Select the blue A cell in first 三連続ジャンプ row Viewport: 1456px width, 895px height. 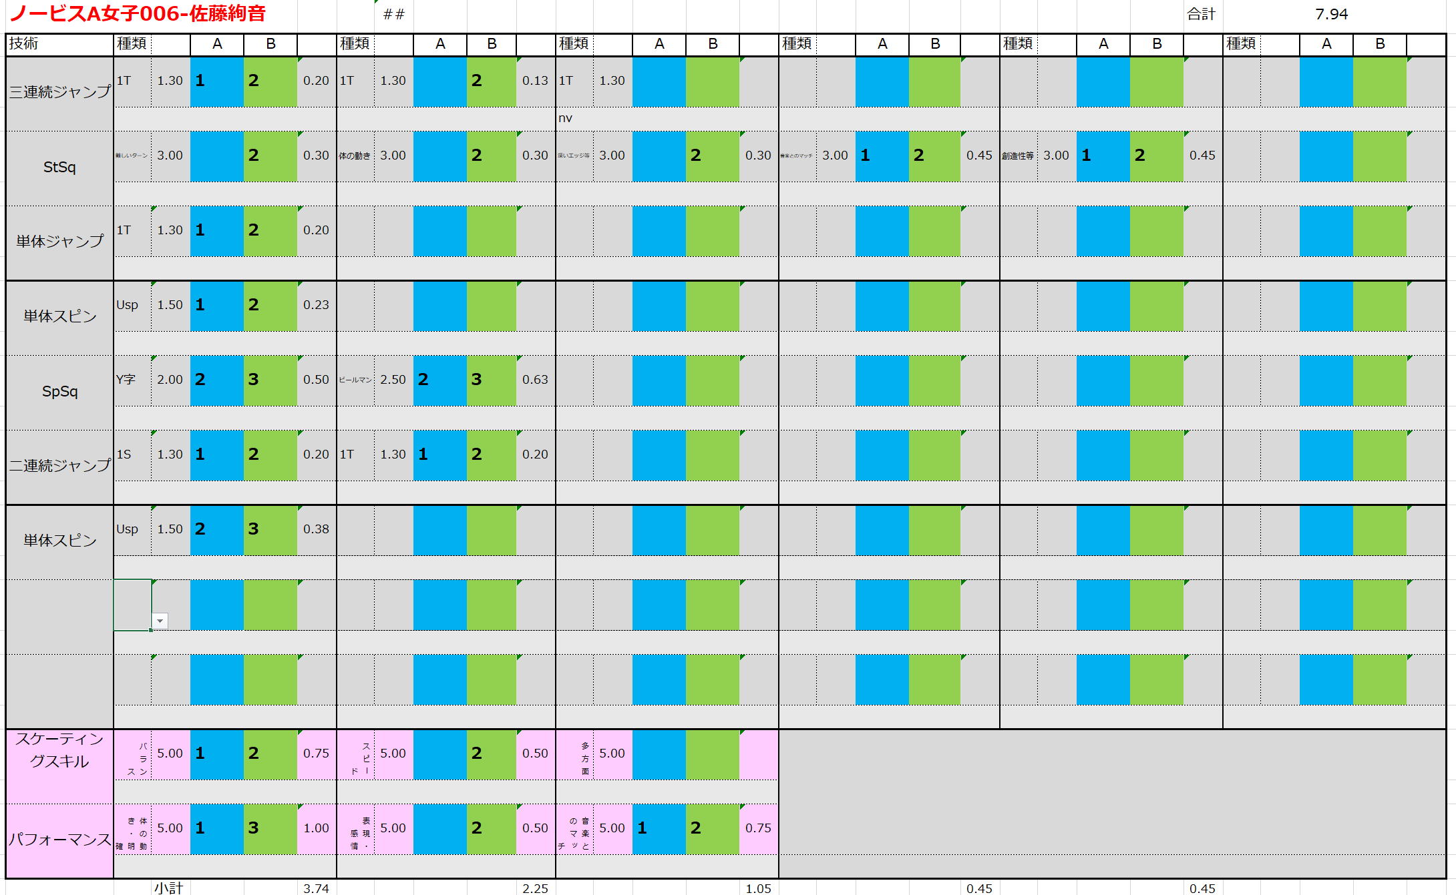coord(216,81)
